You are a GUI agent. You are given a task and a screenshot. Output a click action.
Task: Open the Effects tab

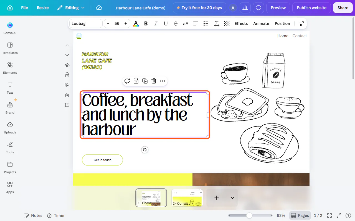tap(241, 23)
